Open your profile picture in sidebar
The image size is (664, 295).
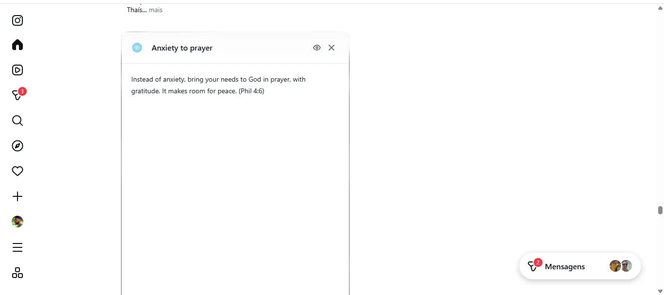click(17, 222)
